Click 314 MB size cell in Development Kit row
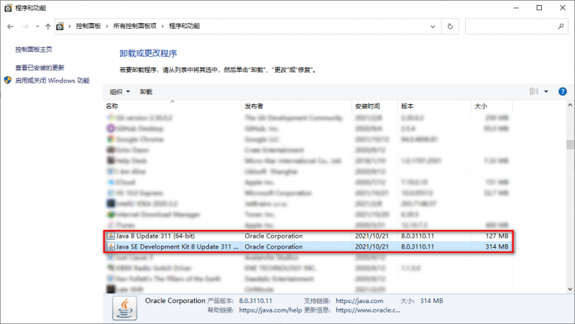This screenshot has width=575, height=324. click(x=497, y=246)
